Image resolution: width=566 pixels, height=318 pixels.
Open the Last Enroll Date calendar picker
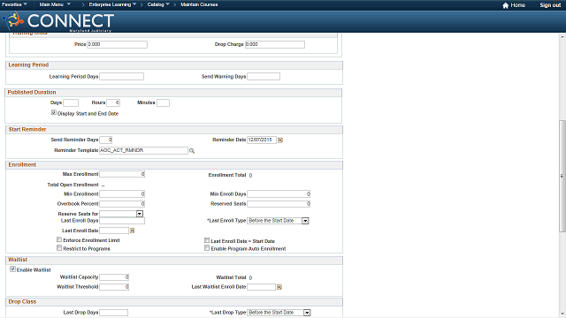click(x=132, y=231)
